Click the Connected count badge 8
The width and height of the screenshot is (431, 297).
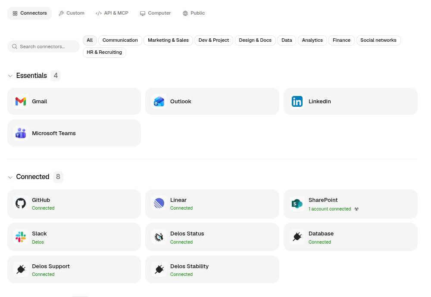pos(58,177)
